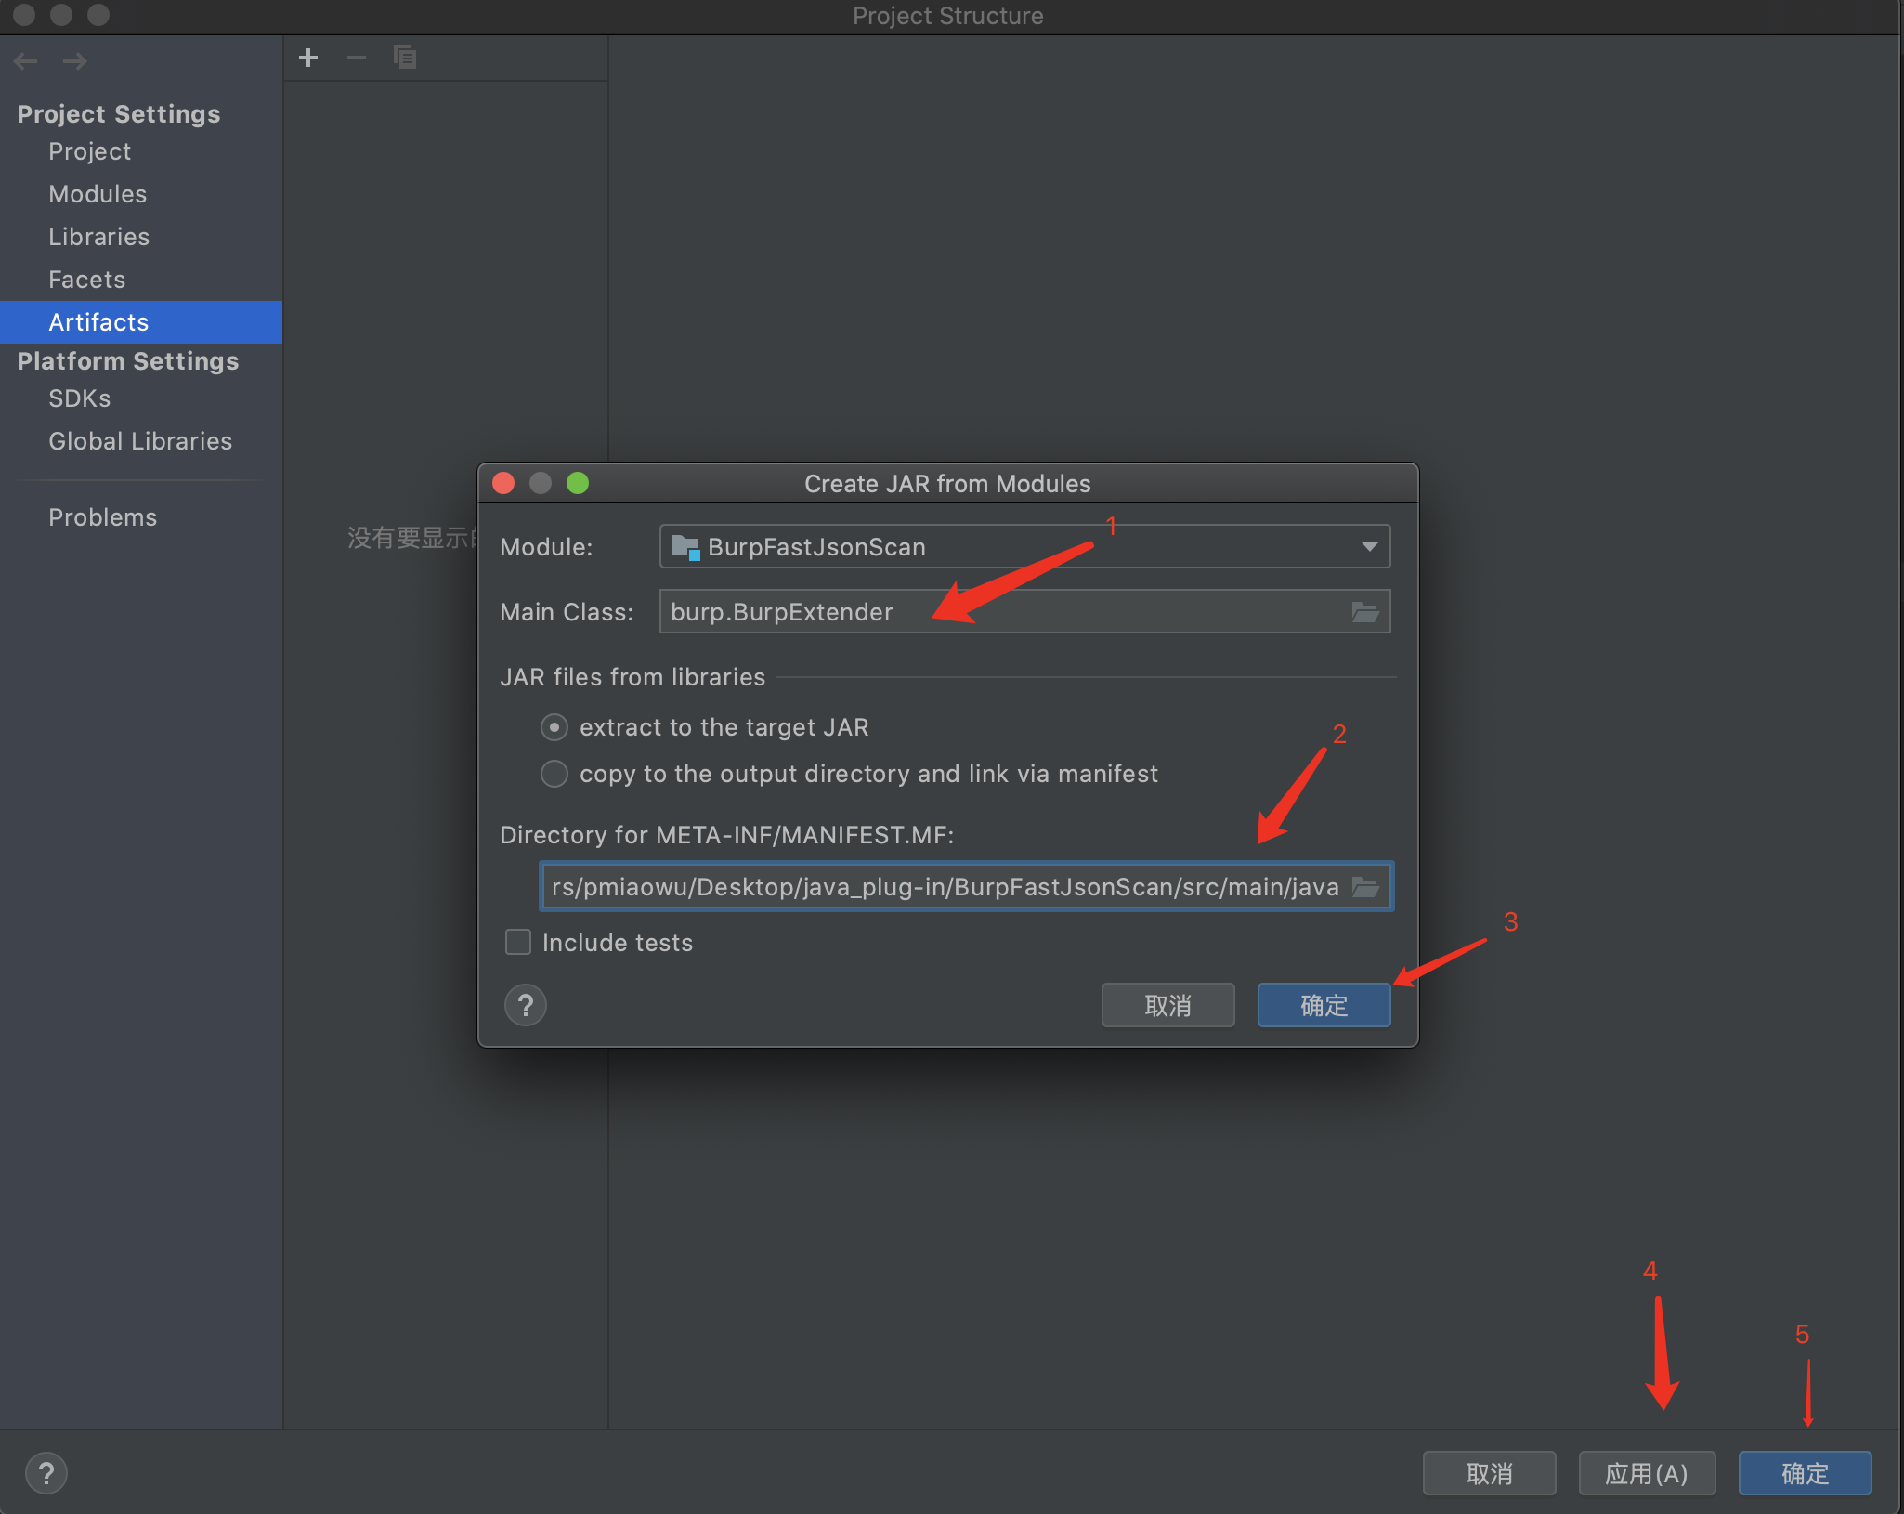
Task: Click the Remove artifact minus icon
Action: [x=357, y=58]
